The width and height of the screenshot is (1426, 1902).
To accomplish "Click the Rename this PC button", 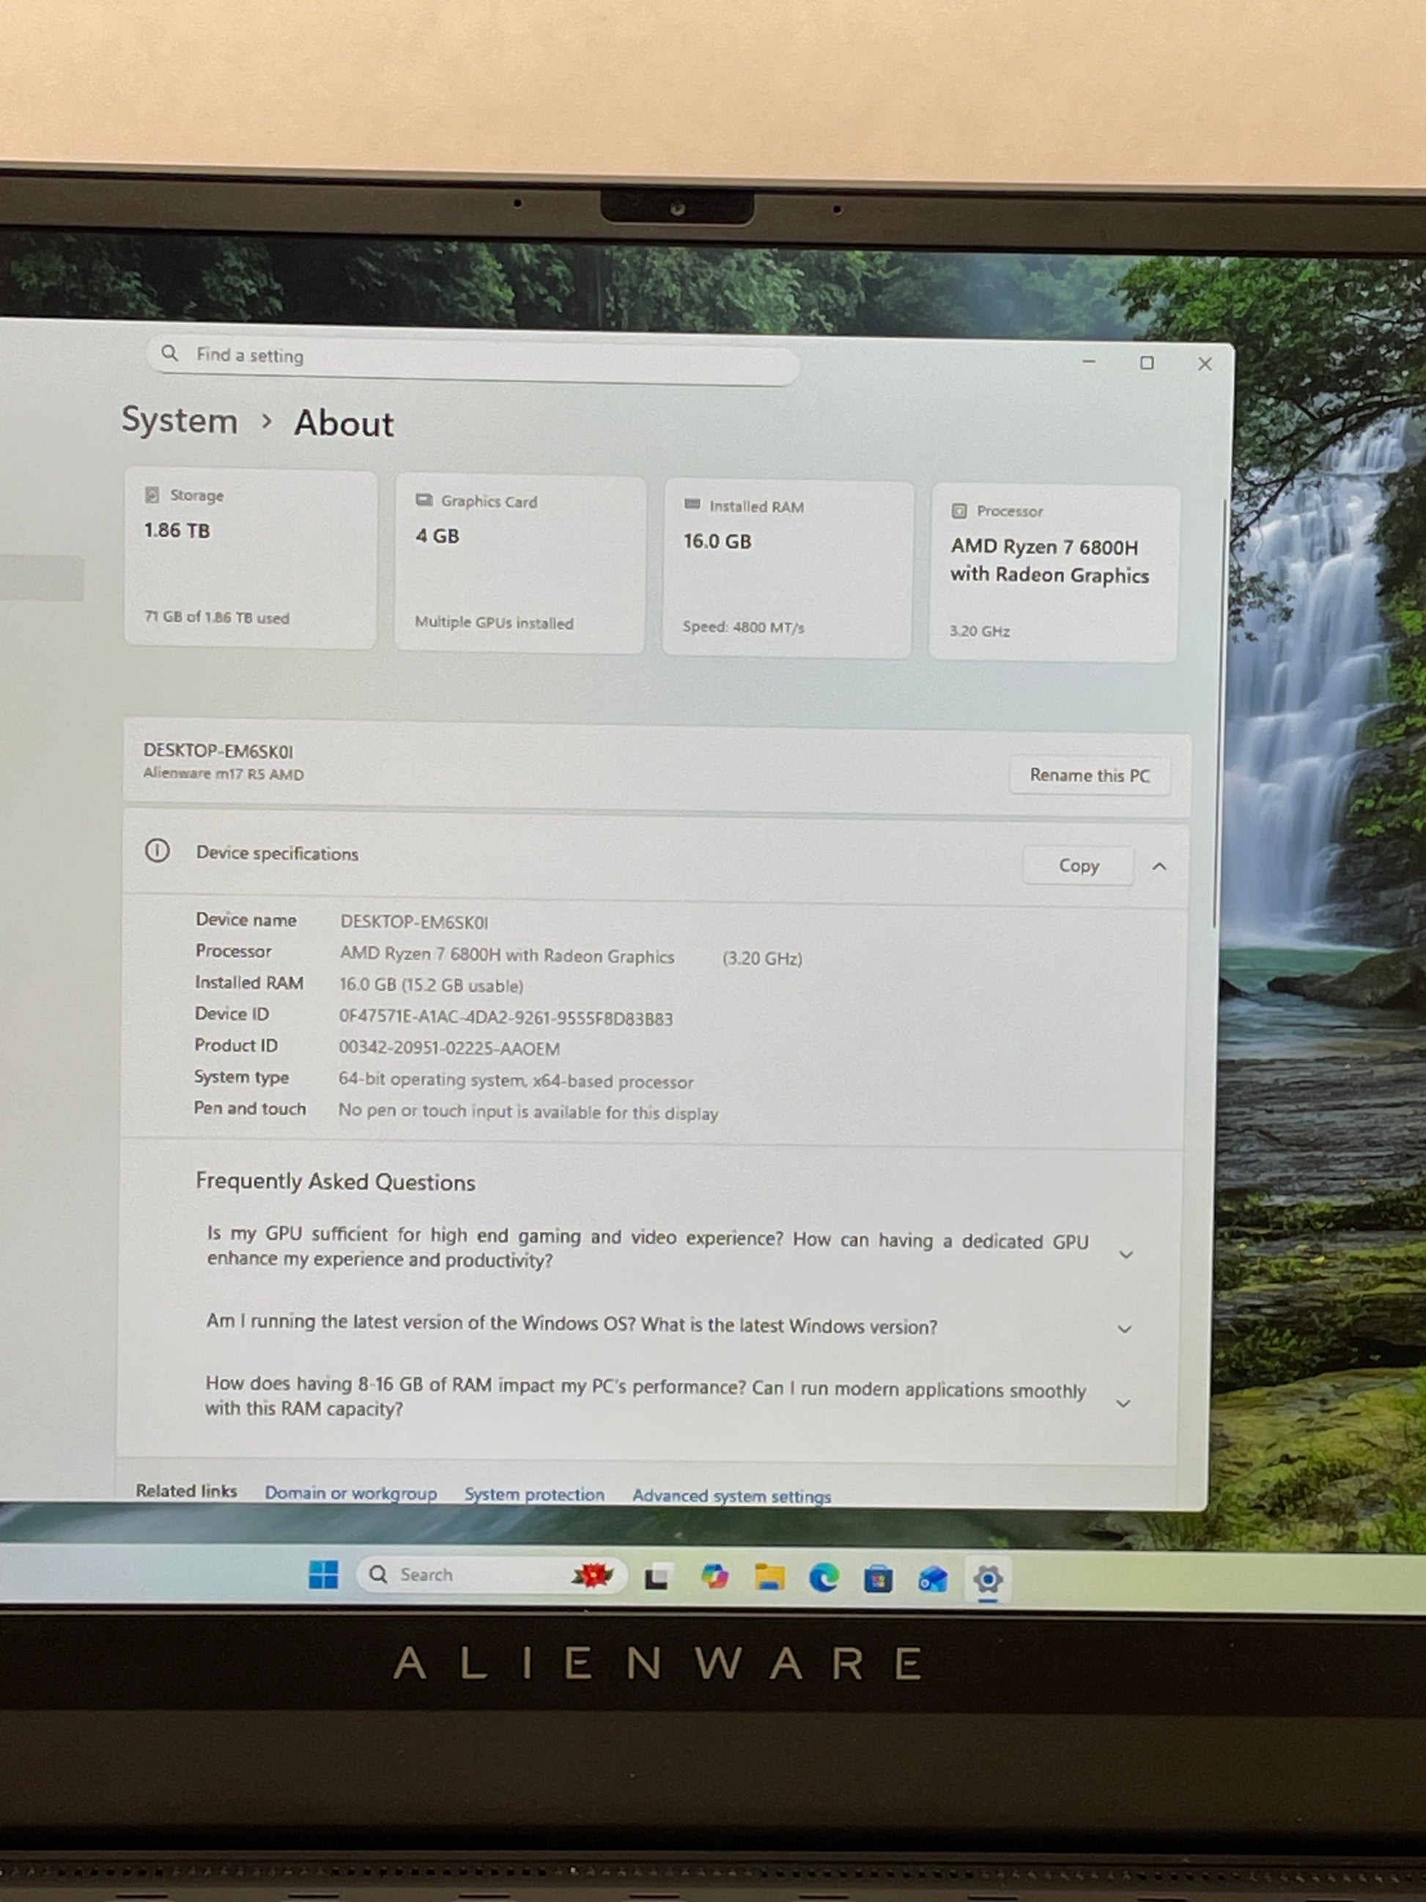I will [1089, 775].
